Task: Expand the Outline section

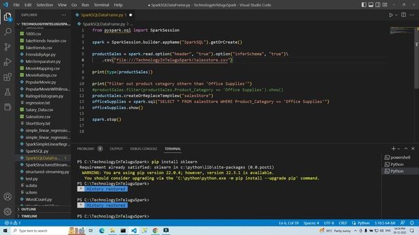Action: coord(29,210)
